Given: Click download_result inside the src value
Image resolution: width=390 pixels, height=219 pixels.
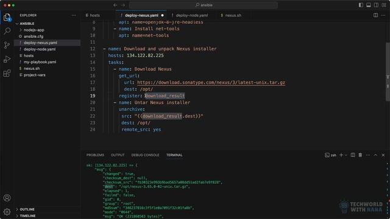Looking at the screenshot, I should (x=162, y=116).
